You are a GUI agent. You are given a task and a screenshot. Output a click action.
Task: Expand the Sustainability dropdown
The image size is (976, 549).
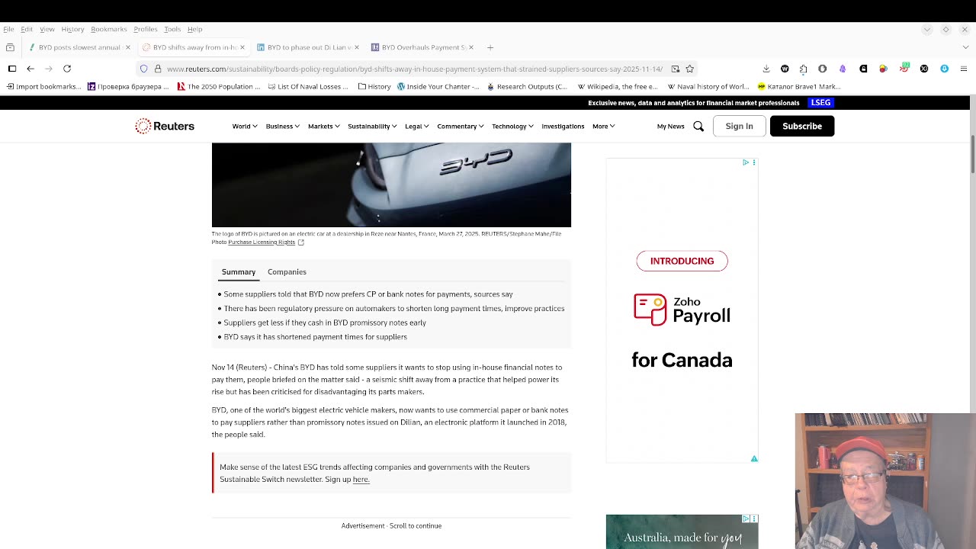[x=372, y=126]
